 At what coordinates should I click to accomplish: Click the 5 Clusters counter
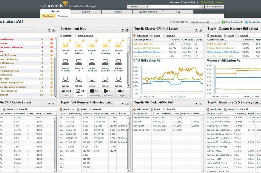tap(108, 93)
